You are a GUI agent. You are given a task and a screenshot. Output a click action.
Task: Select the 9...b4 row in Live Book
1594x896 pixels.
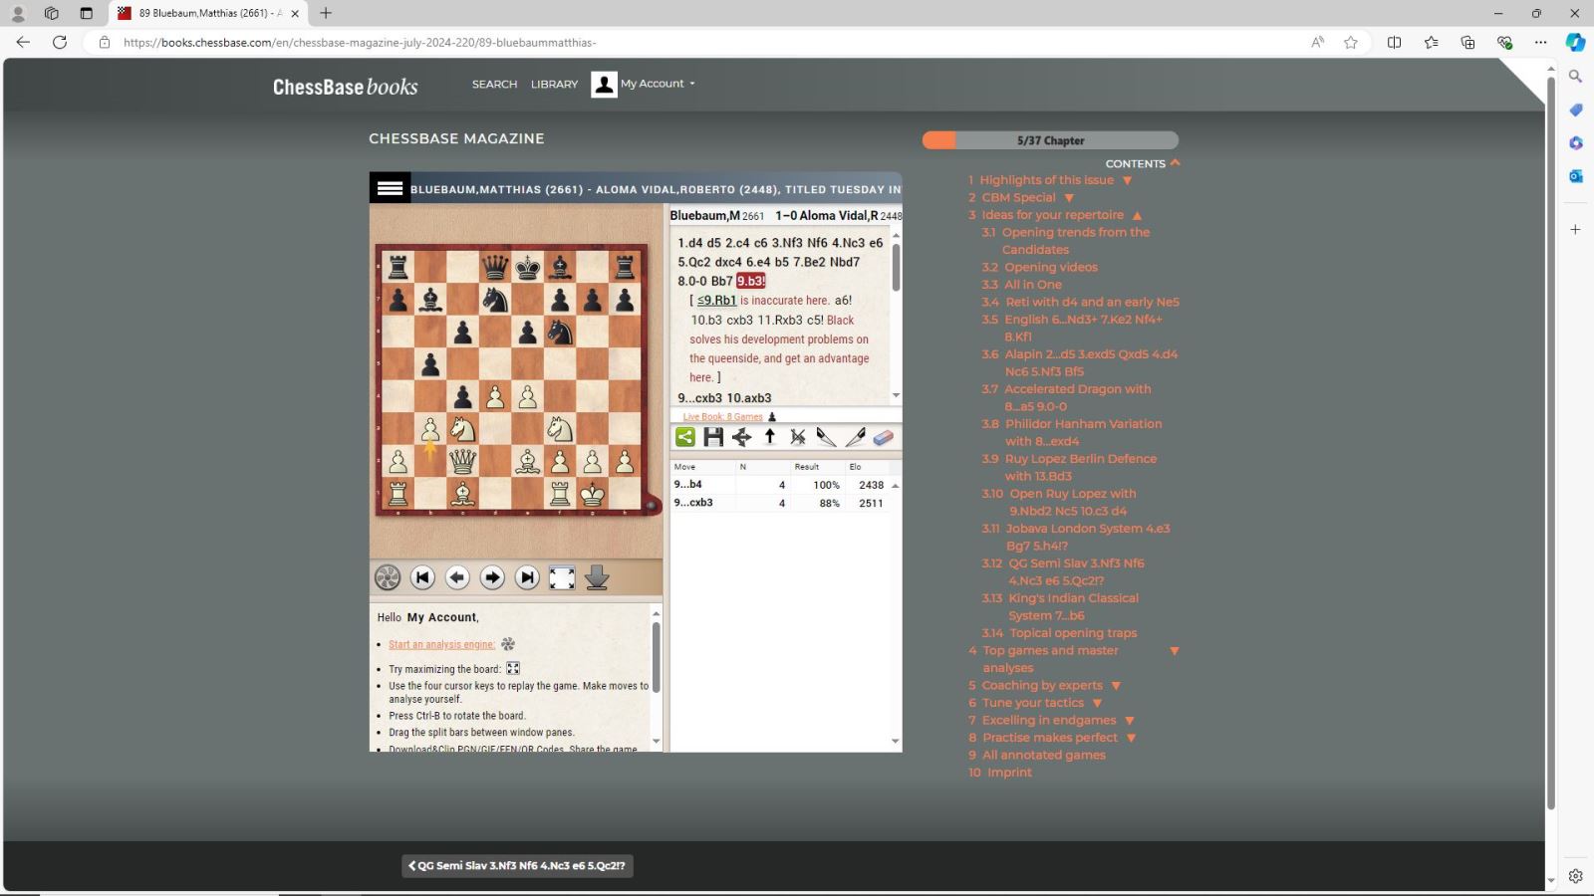[779, 485]
